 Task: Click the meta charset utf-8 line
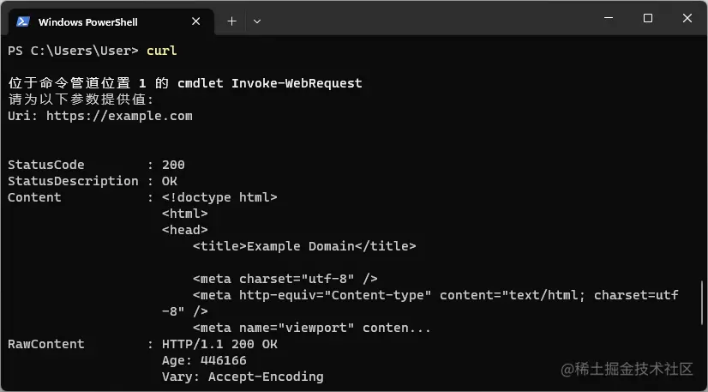(285, 279)
